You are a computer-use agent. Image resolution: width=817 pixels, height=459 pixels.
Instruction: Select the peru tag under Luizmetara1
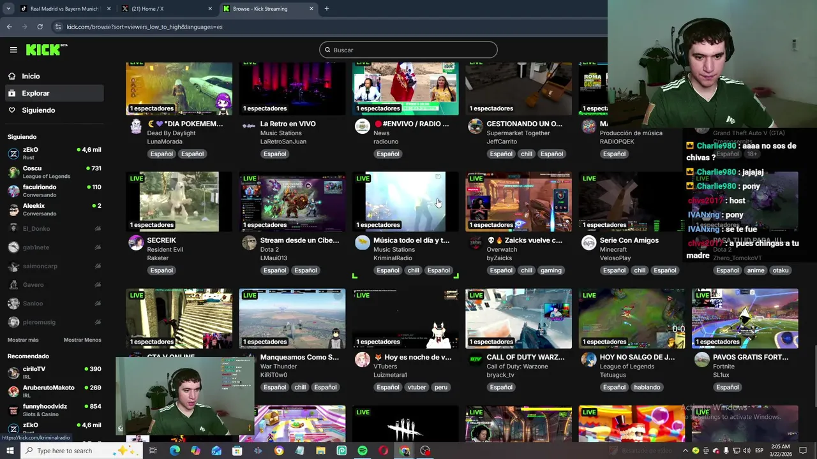tap(441, 387)
